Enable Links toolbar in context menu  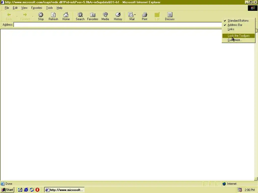click(x=238, y=29)
